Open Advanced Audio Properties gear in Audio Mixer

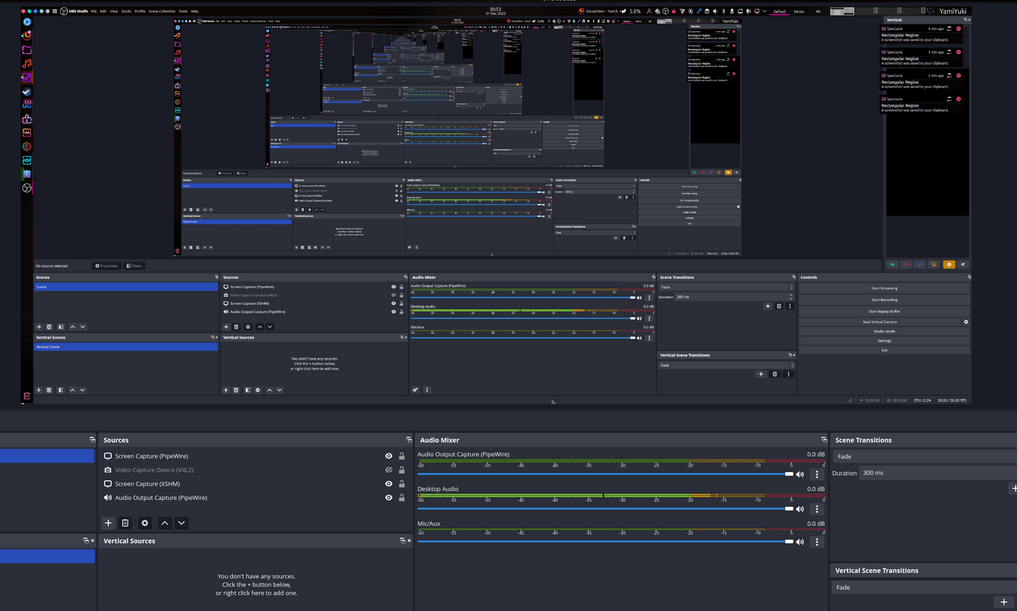pyautogui.click(x=416, y=390)
